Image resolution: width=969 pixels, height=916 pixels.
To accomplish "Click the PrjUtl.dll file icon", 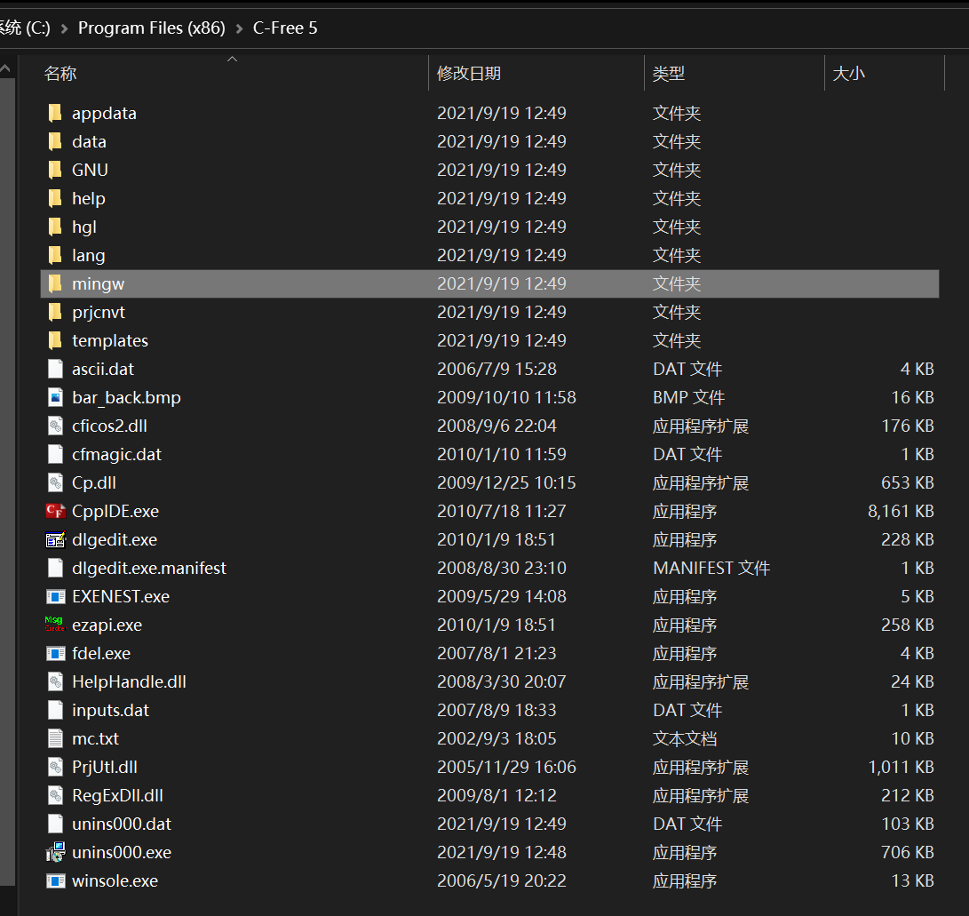I will [56, 767].
